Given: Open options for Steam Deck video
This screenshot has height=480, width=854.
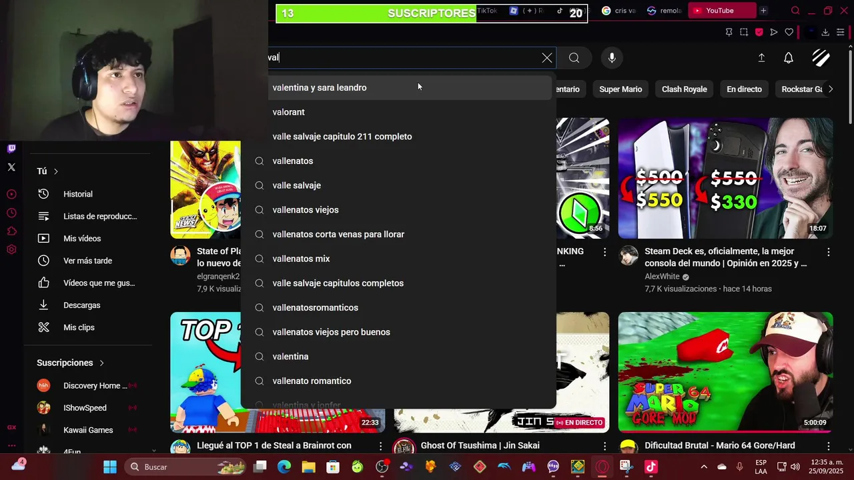Looking at the screenshot, I should click(828, 252).
